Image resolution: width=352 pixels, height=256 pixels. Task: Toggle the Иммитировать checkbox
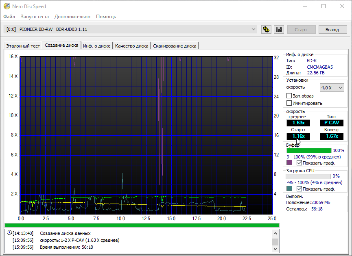point(289,103)
